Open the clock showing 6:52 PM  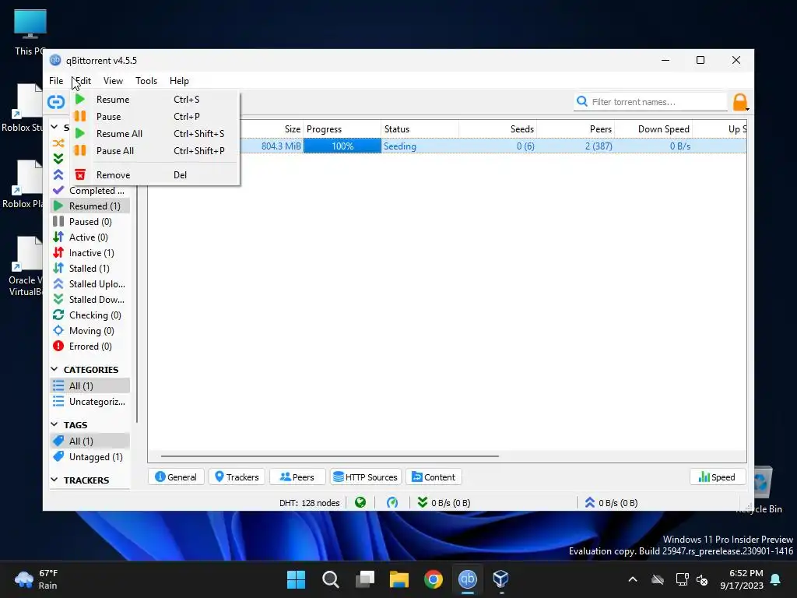742,579
